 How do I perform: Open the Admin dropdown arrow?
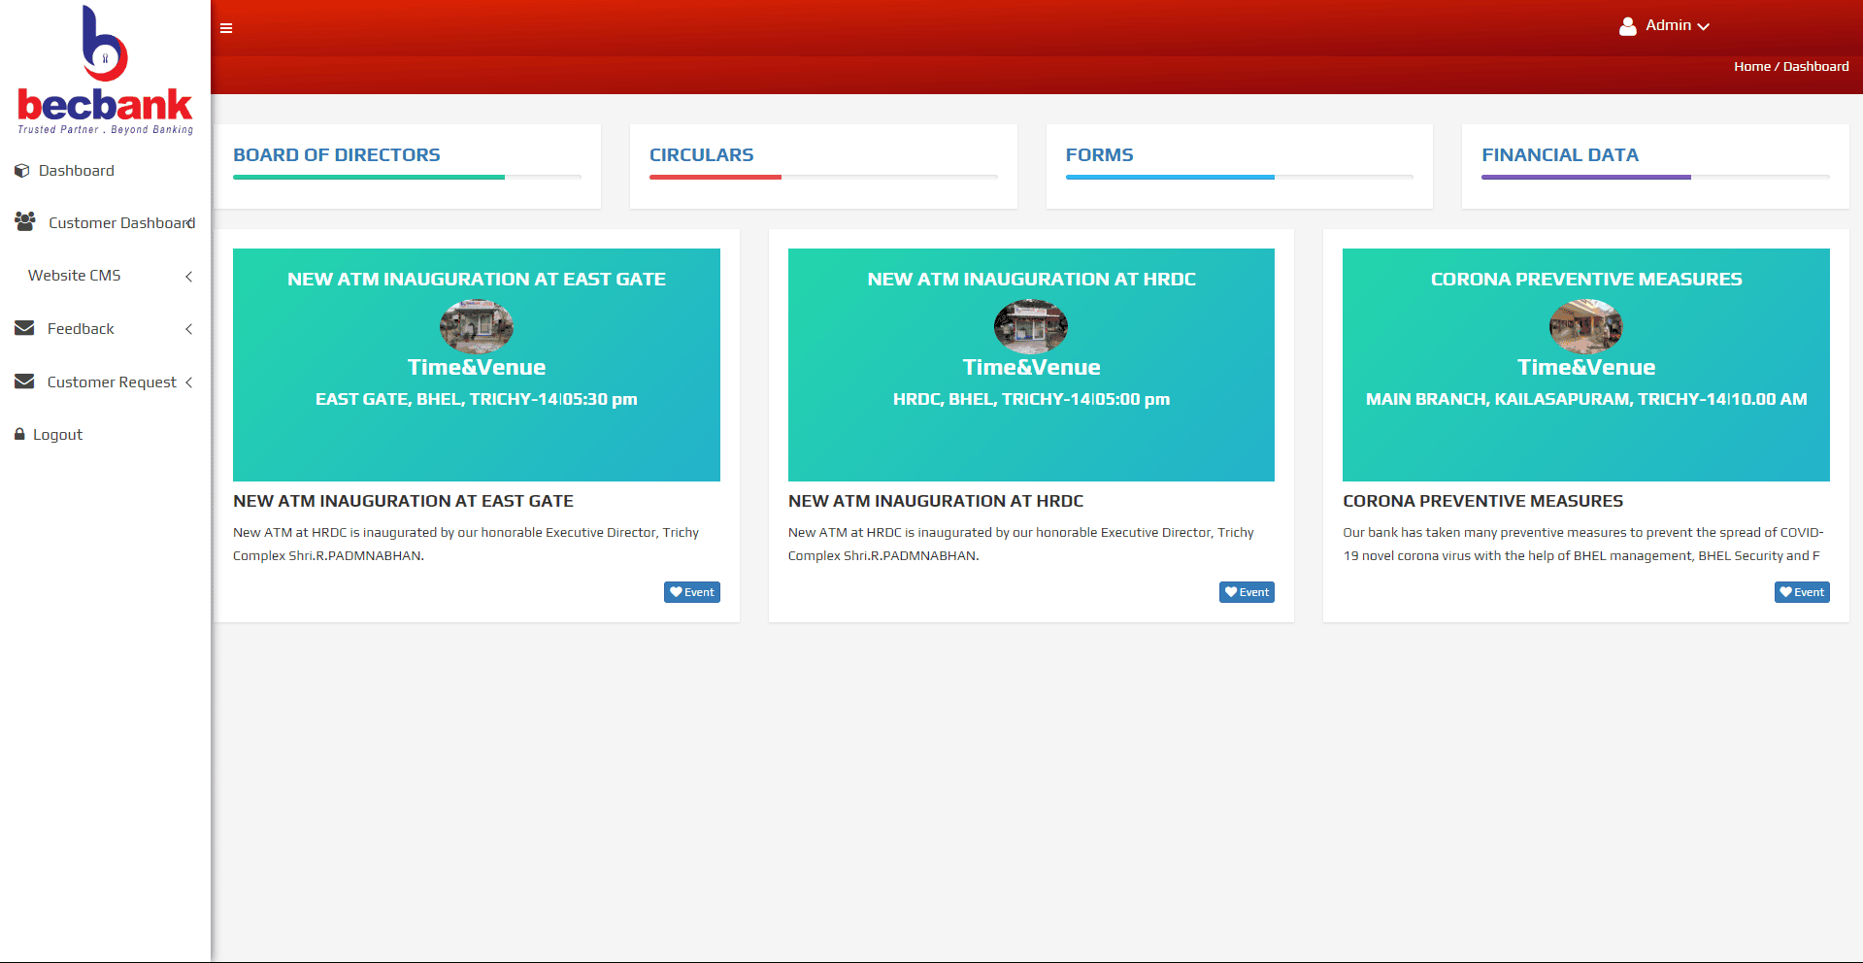(1704, 26)
